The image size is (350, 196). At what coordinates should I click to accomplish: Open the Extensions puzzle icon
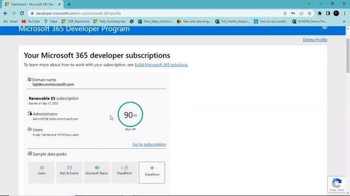point(319,13)
